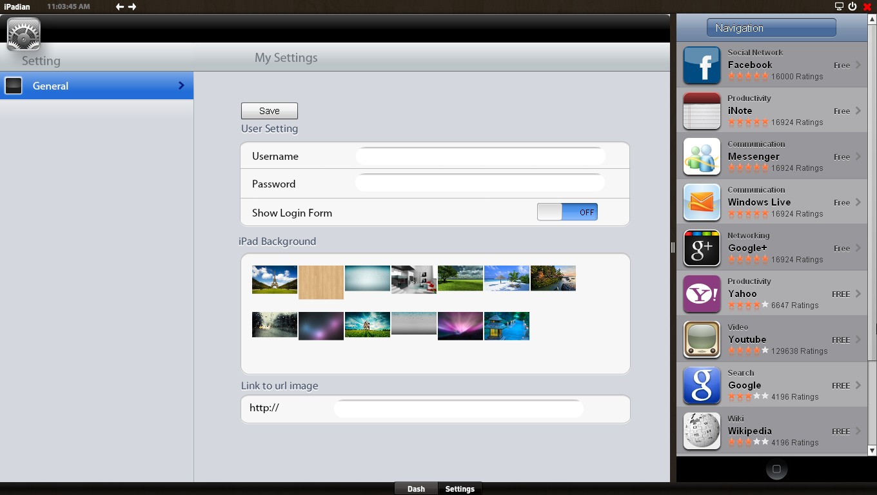Choose the pink aurora background
Screen dimensions: 877x495
click(x=460, y=326)
